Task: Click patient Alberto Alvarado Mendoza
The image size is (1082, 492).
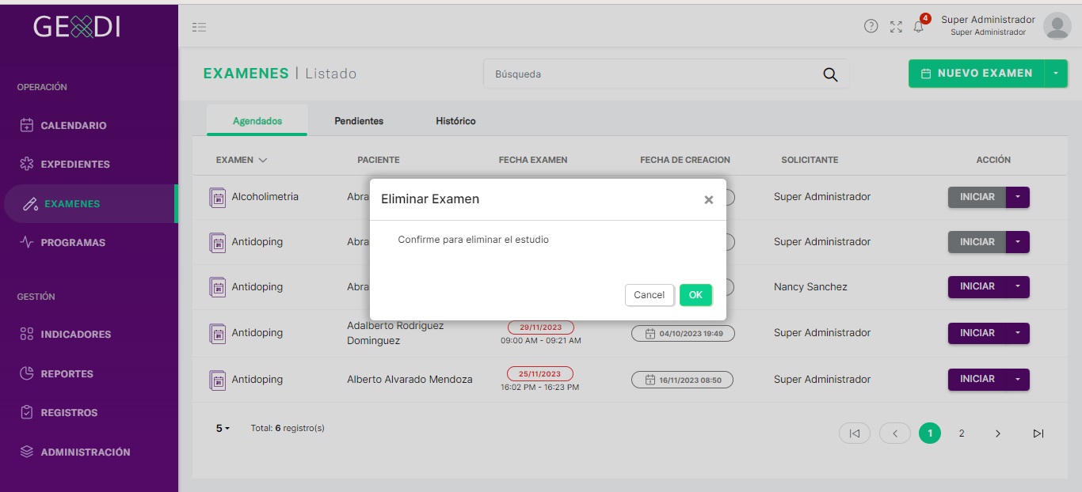Action: [410, 380]
